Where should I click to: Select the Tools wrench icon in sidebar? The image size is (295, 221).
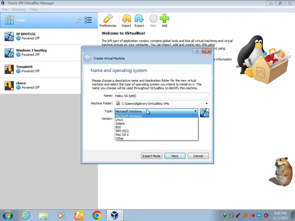click(x=9, y=20)
